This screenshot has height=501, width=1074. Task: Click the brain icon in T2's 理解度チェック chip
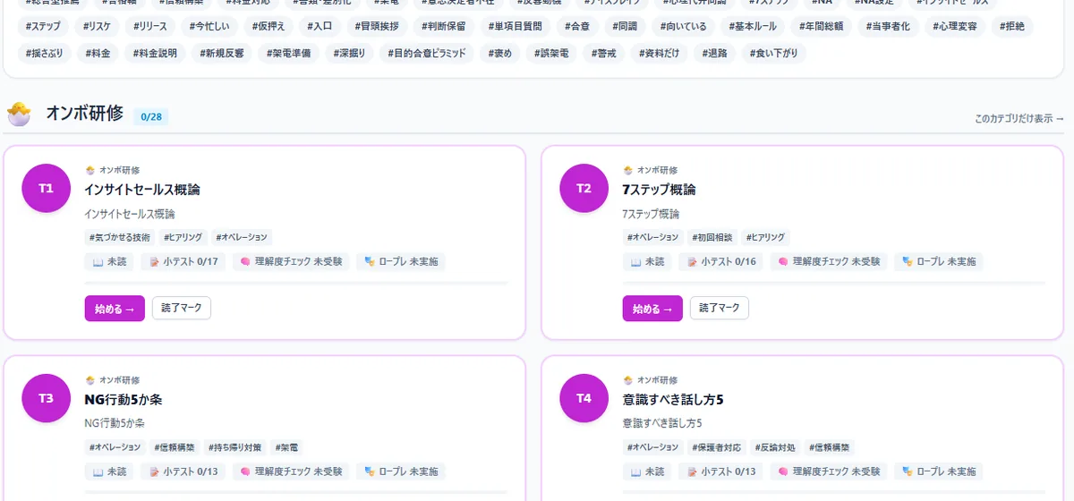click(783, 262)
